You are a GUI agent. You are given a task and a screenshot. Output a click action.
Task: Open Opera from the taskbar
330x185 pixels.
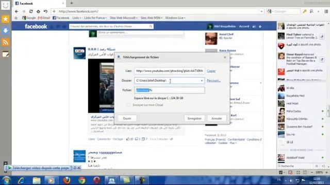tap(96, 180)
